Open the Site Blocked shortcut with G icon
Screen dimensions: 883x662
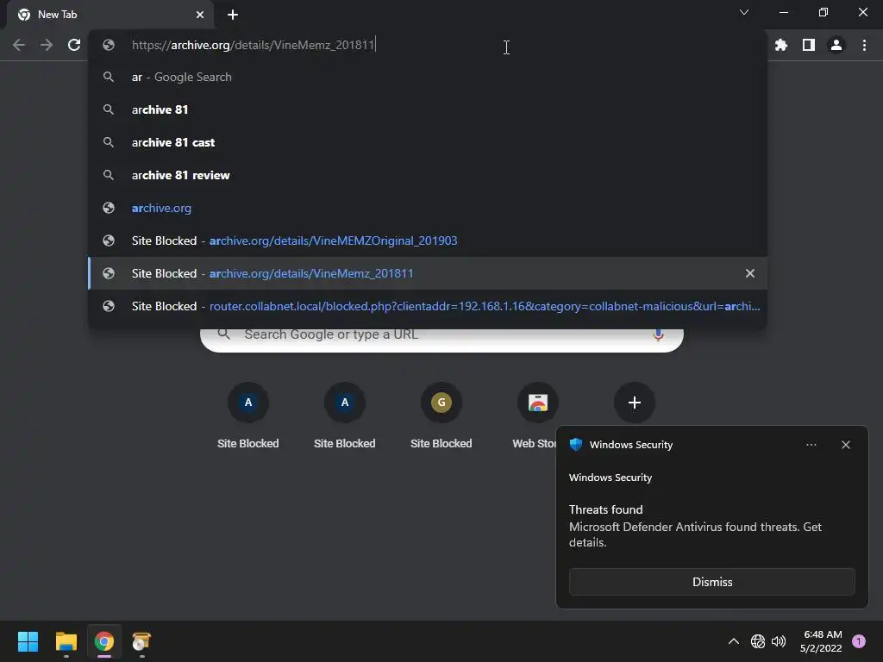point(441,416)
